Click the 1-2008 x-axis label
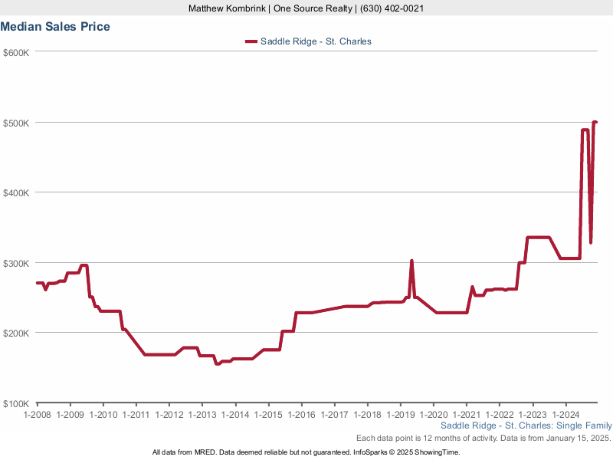The width and height of the screenshot is (613, 460). click(x=37, y=415)
